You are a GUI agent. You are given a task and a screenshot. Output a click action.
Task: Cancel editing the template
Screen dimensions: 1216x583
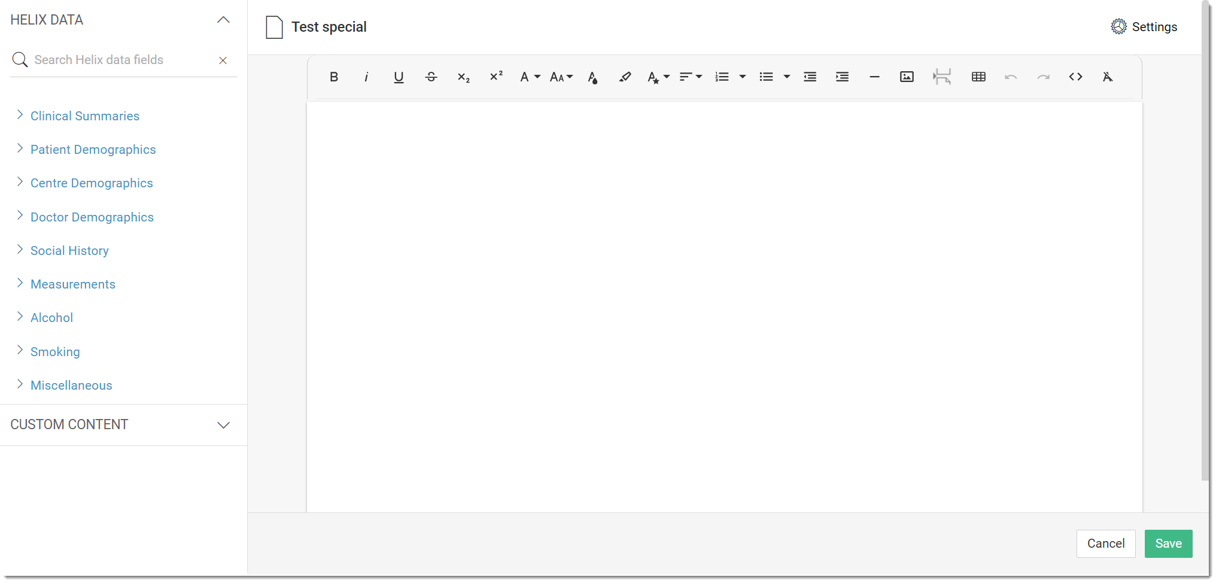click(x=1106, y=543)
